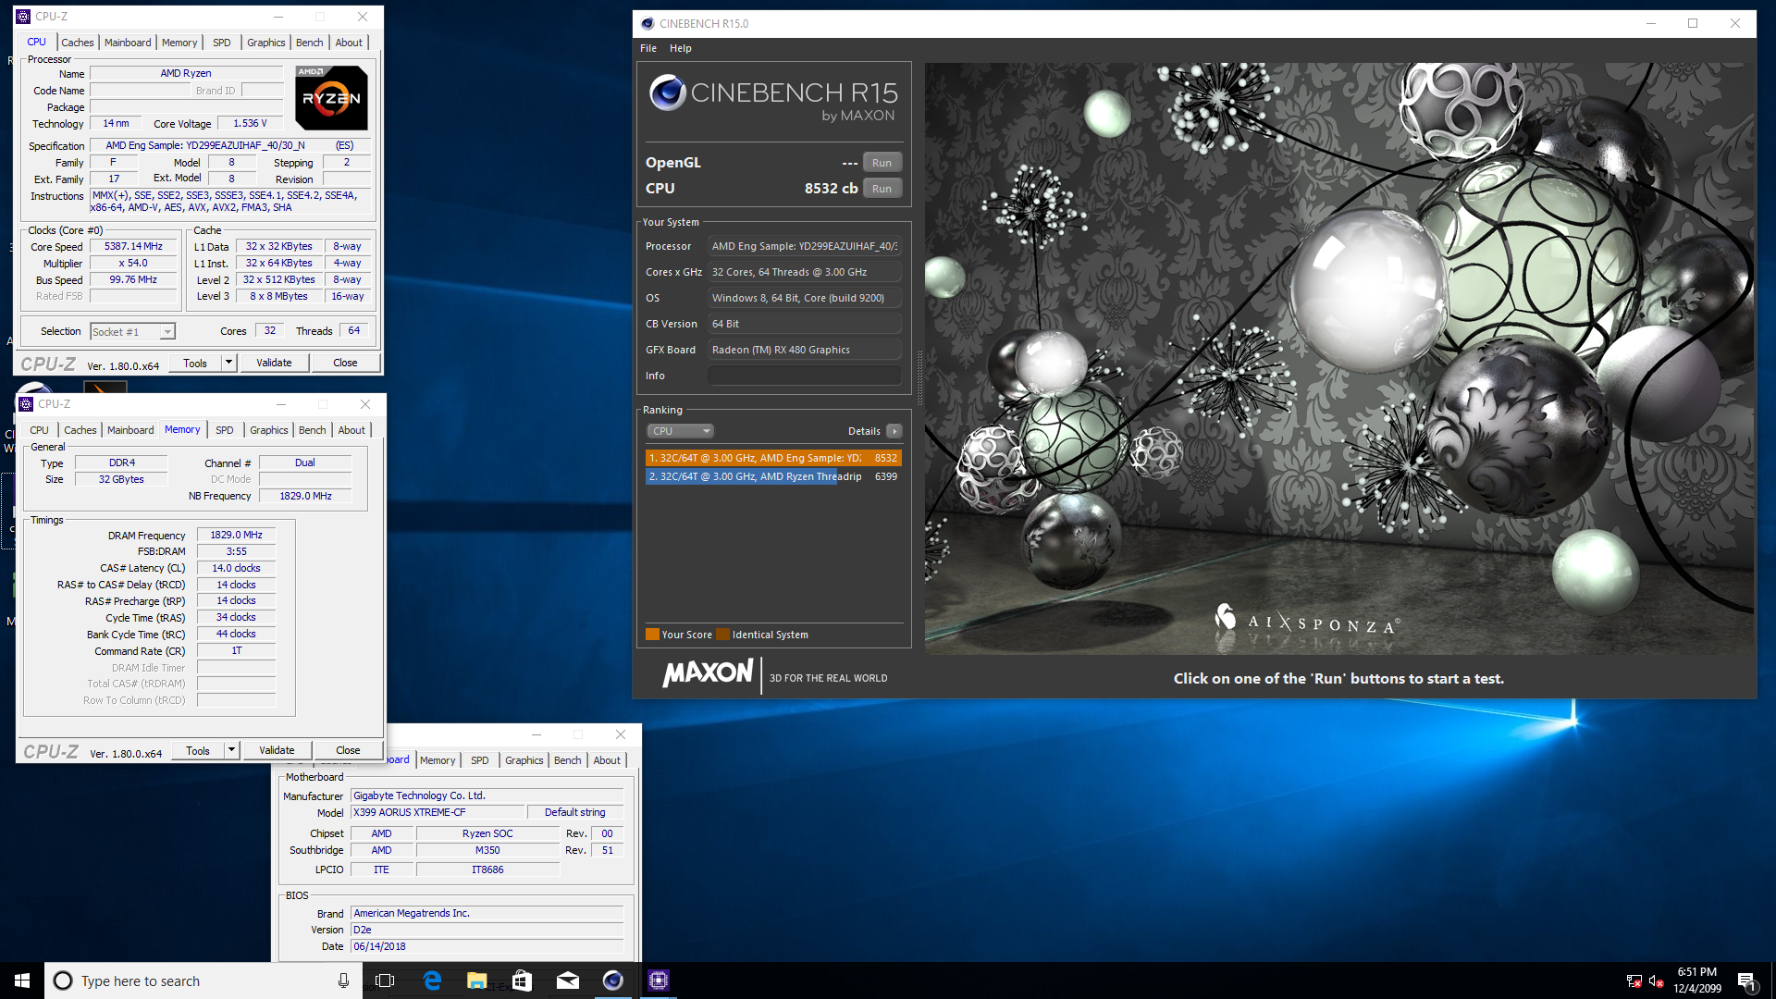Image resolution: width=1776 pixels, height=999 pixels.
Task: Expand the Socket #1 selection dropdown
Action: coord(167,332)
